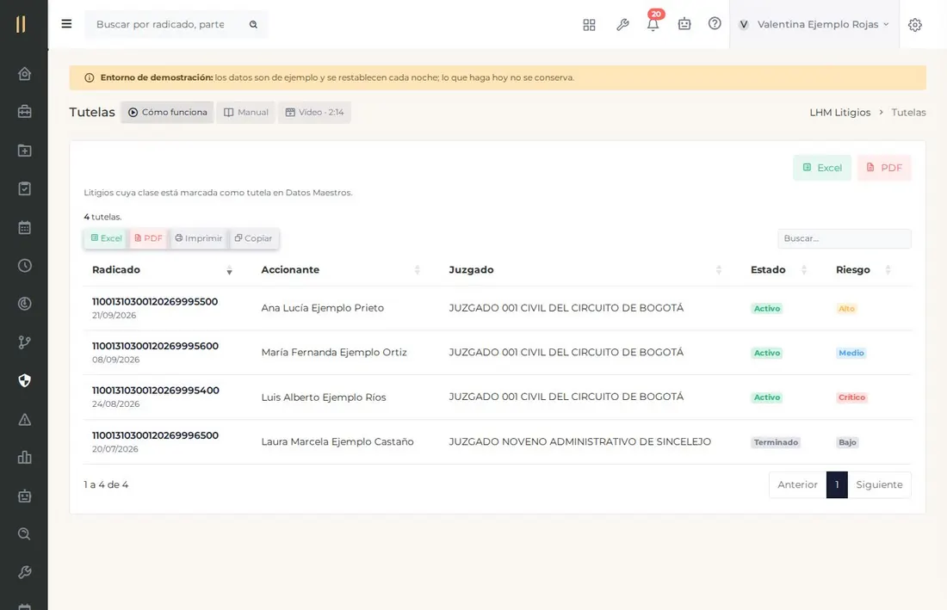Image resolution: width=947 pixels, height=610 pixels.
Task: Click LHM Litigios breadcrumb link
Action: tap(840, 112)
